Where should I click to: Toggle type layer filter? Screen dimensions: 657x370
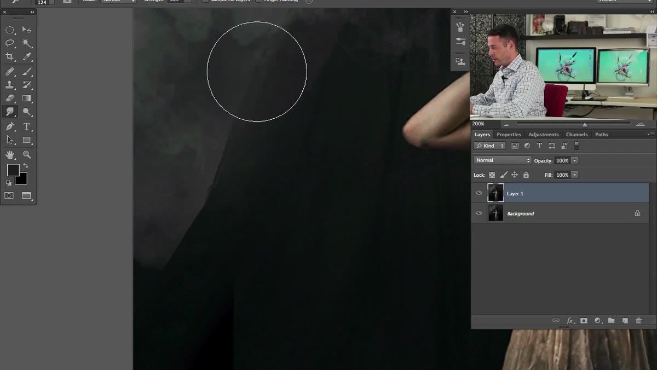539,146
